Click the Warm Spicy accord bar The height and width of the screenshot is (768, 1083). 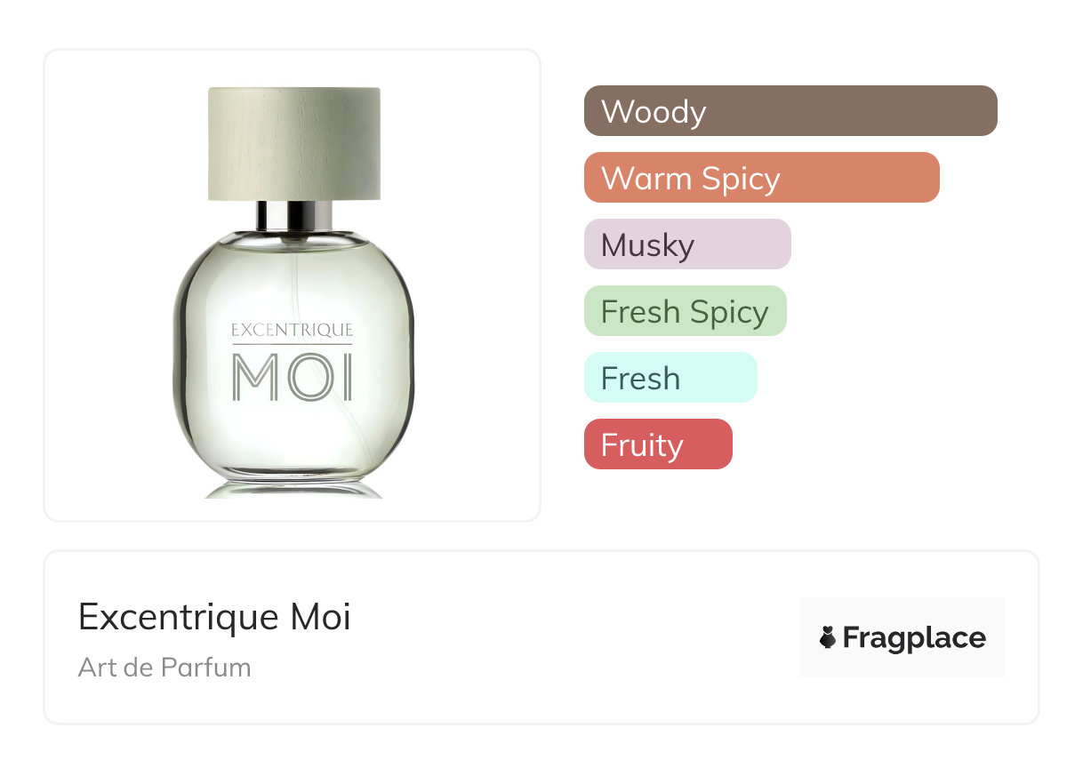click(761, 178)
